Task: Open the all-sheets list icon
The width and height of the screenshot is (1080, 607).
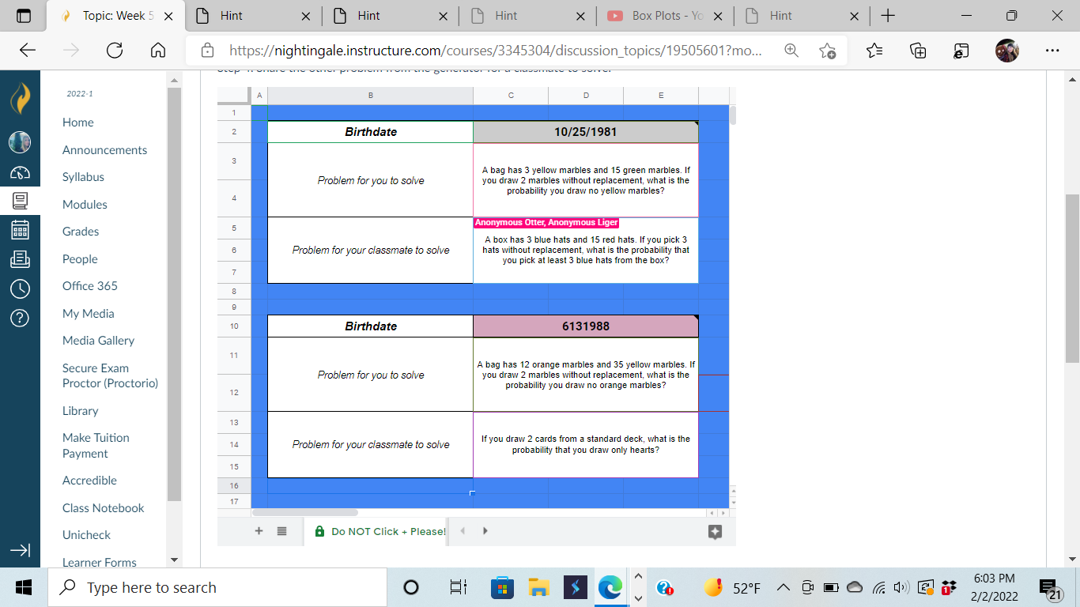Action: click(x=281, y=530)
